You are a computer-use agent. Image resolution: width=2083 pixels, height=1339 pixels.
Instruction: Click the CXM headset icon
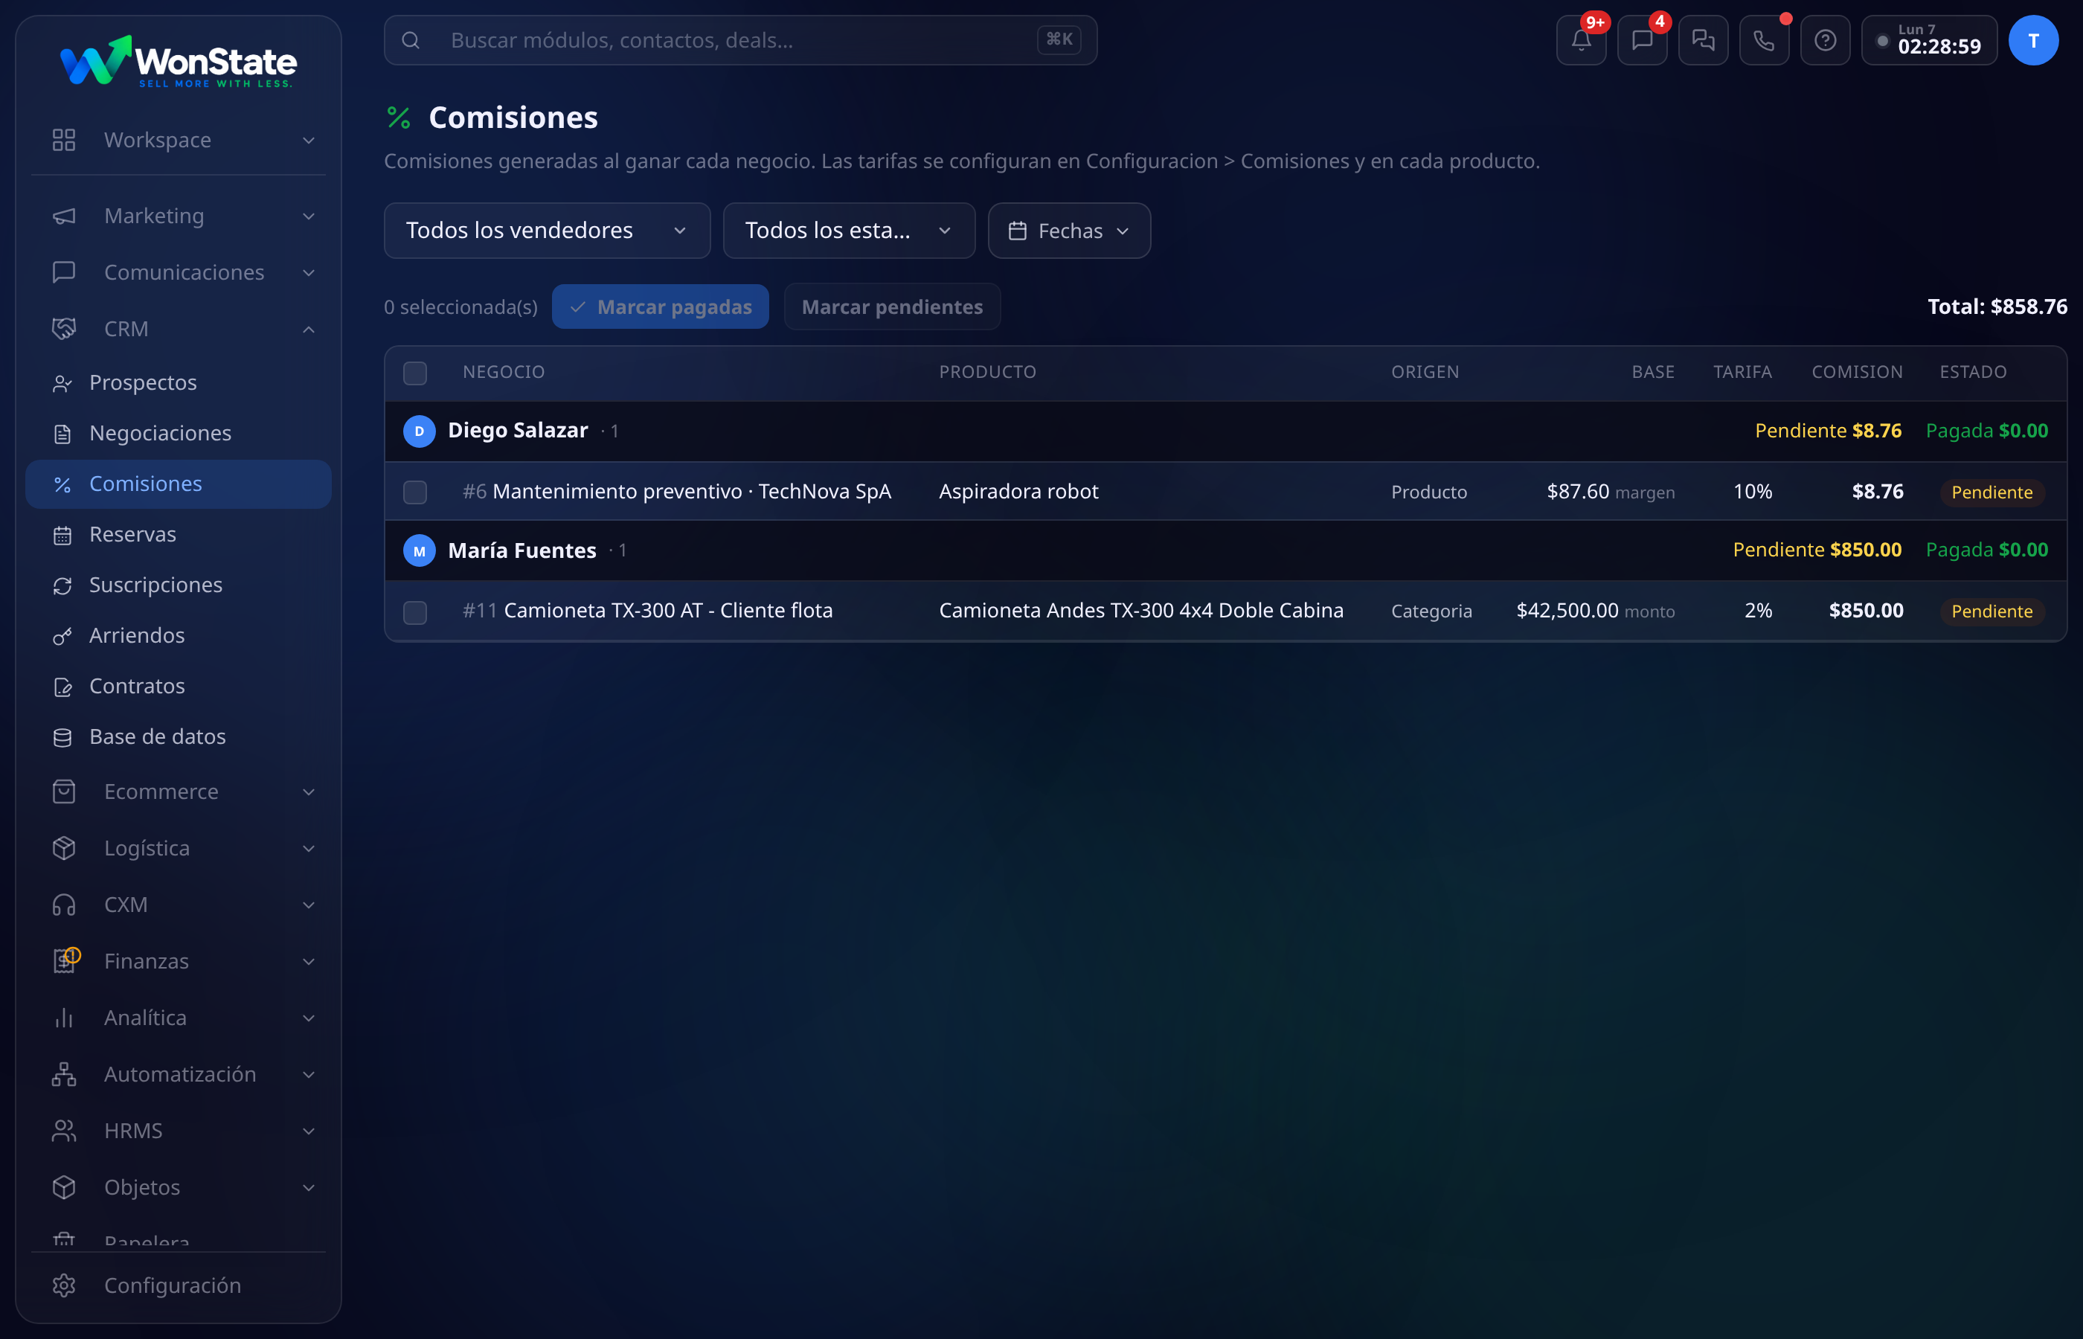coord(64,905)
